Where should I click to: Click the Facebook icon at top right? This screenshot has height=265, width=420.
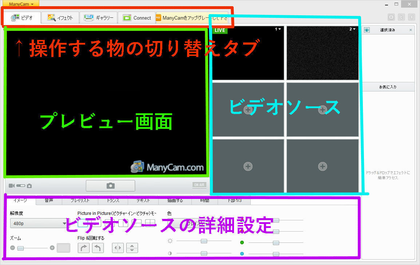412,17
